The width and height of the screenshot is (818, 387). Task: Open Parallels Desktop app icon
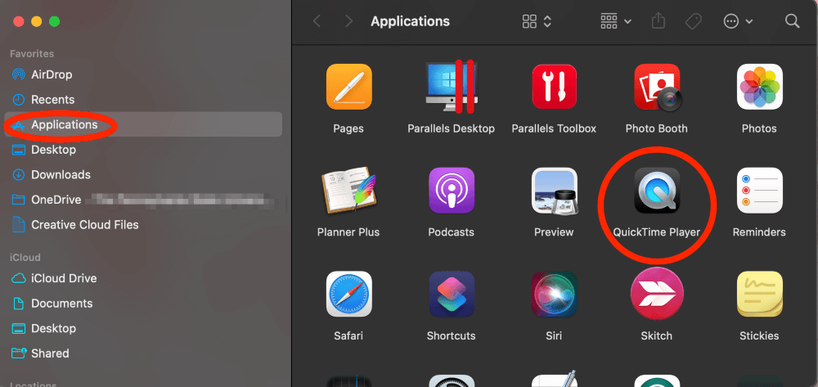tap(451, 88)
